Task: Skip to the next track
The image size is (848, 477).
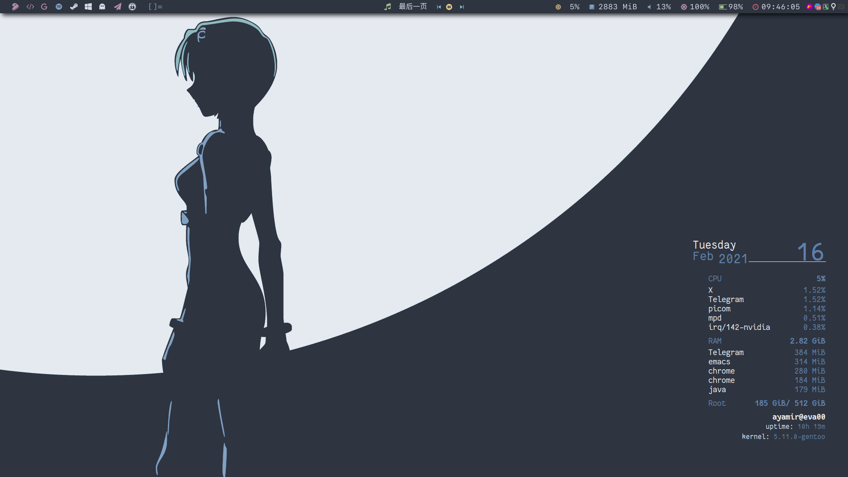Action: tap(462, 7)
